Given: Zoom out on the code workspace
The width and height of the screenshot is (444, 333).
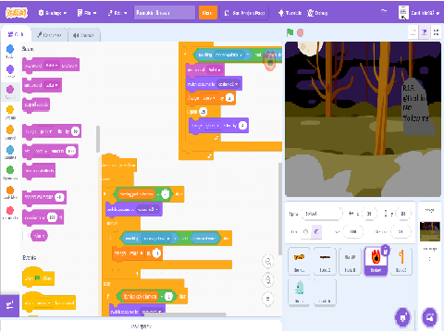Looking at the screenshot, I should pos(268,280).
